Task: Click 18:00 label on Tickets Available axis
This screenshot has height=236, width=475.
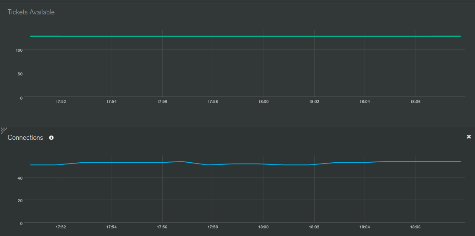Action: pyautogui.click(x=264, y=102)
